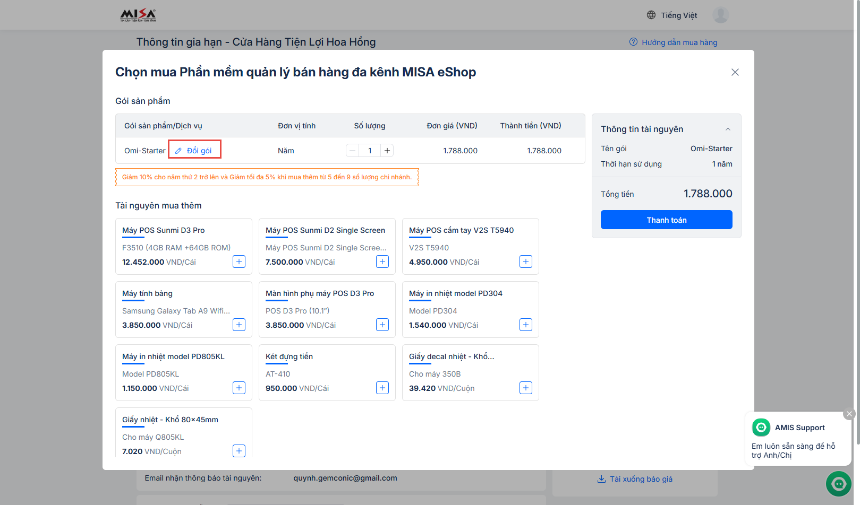Image resolution: width=860 pixels, height=505 pixels.
Task: Collapse the Thông tin tài nguyên panel
Action: click(x=728, y=129)
